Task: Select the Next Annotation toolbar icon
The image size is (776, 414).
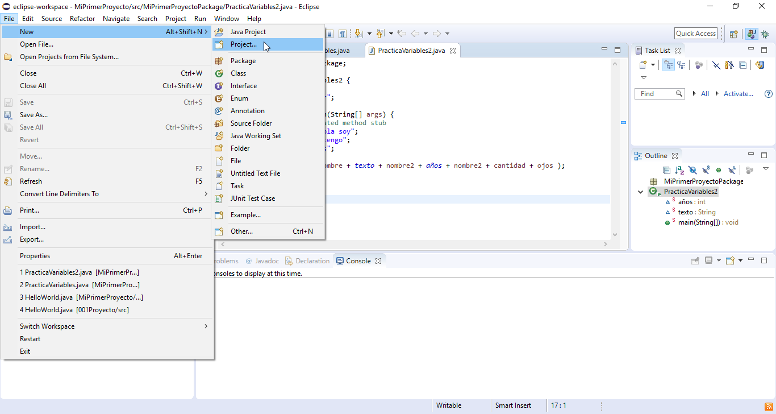Action: point(358,33)
